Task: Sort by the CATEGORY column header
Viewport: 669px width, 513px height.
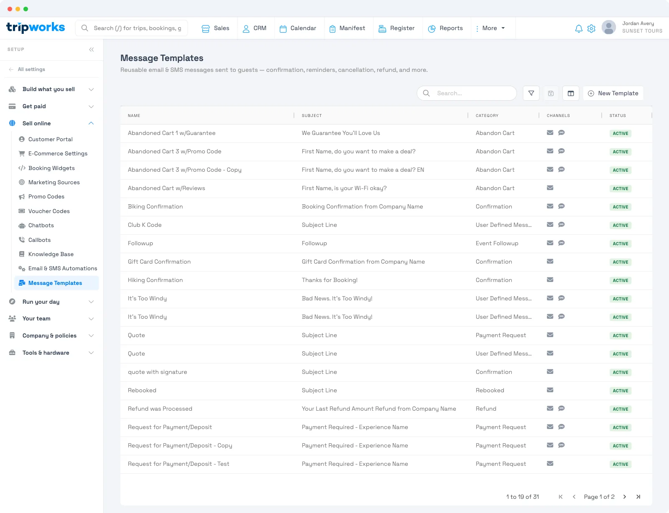Action: [487, 115]
